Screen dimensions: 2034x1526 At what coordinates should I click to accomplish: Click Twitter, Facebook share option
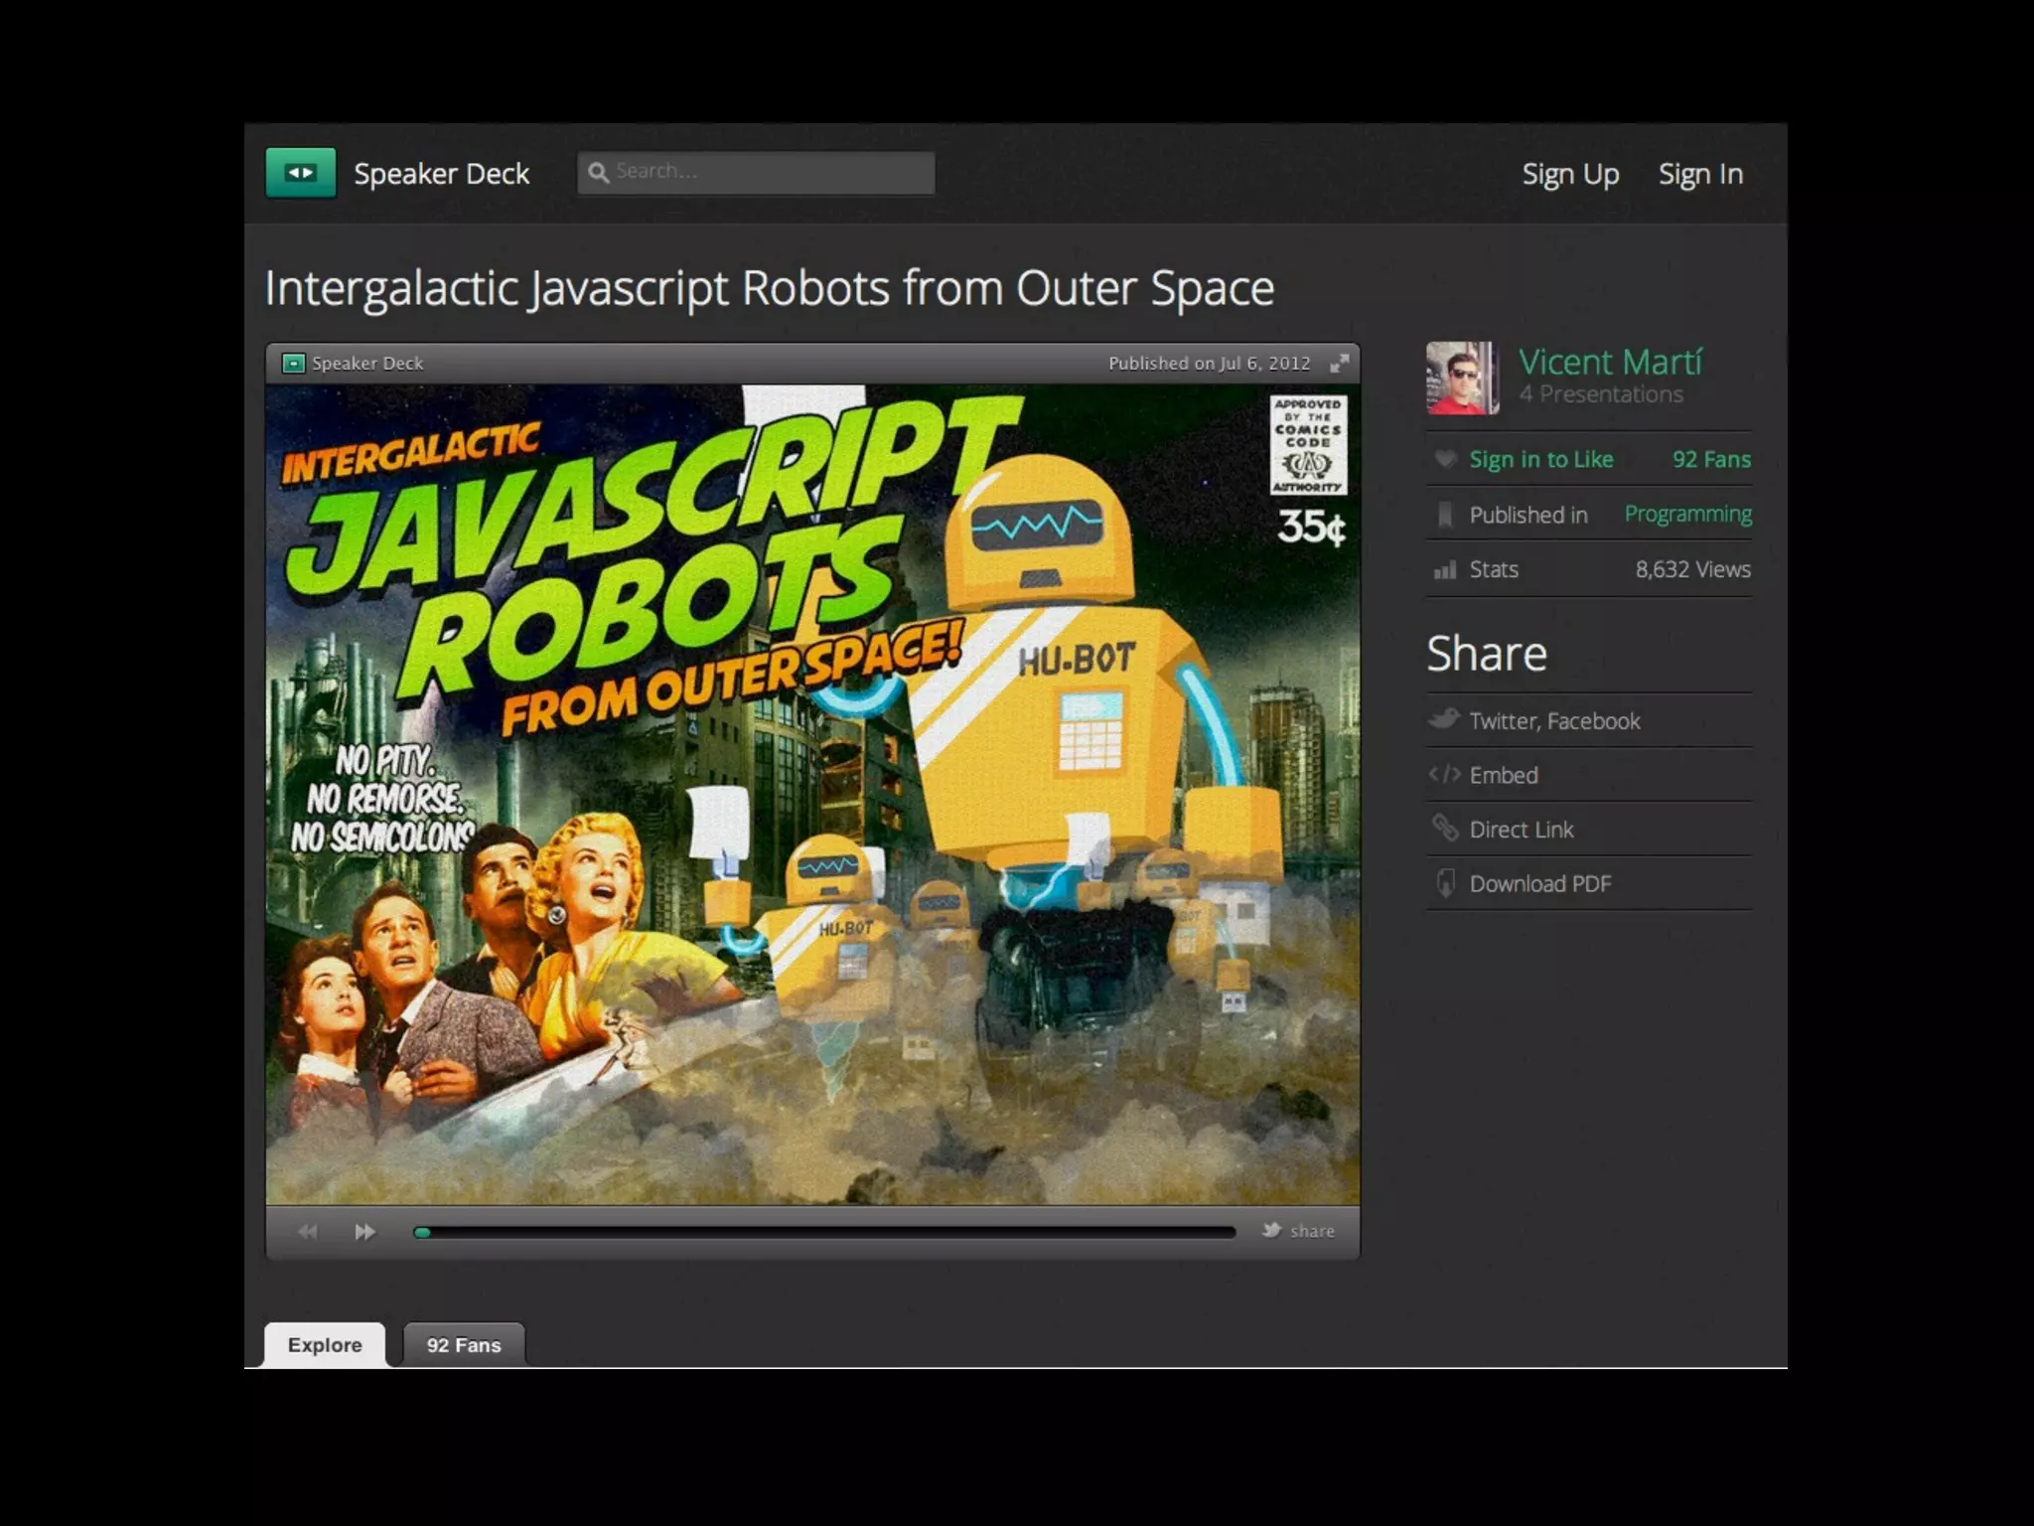[1554, 721]
